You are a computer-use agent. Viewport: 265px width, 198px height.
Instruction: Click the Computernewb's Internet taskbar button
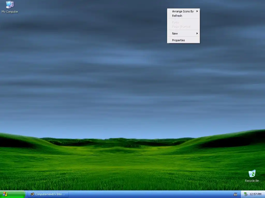(48, 194)
